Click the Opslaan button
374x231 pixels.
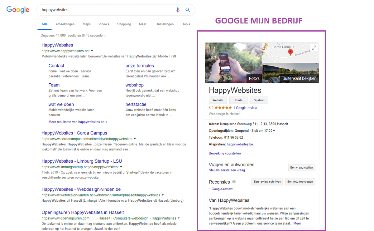[x=259, y=100]
